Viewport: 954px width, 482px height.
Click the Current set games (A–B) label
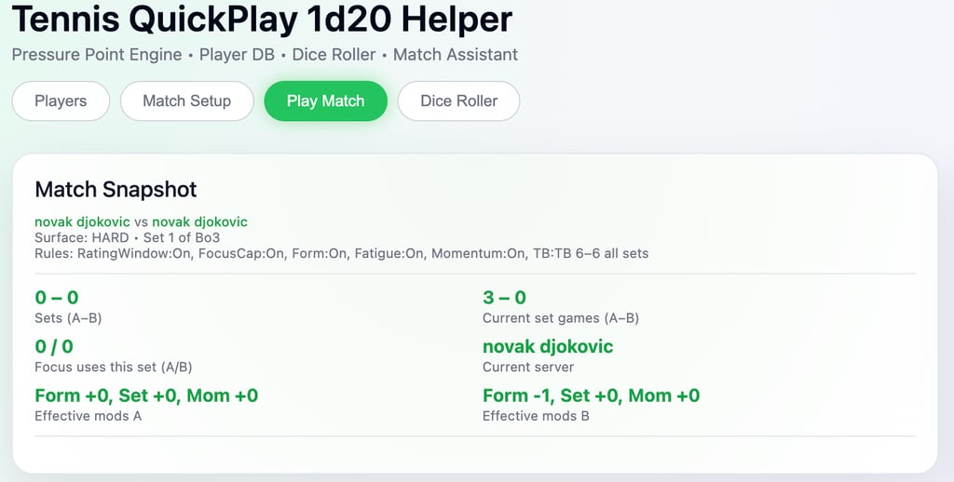pos(562,318)
